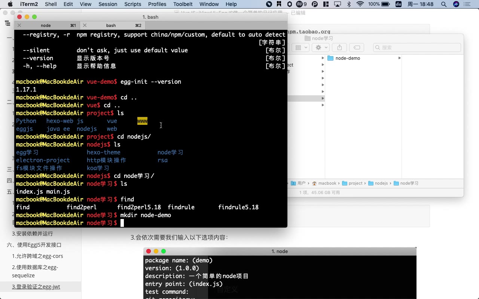
Task: Click the du menu bar icon
Action: tap(399, 4)
